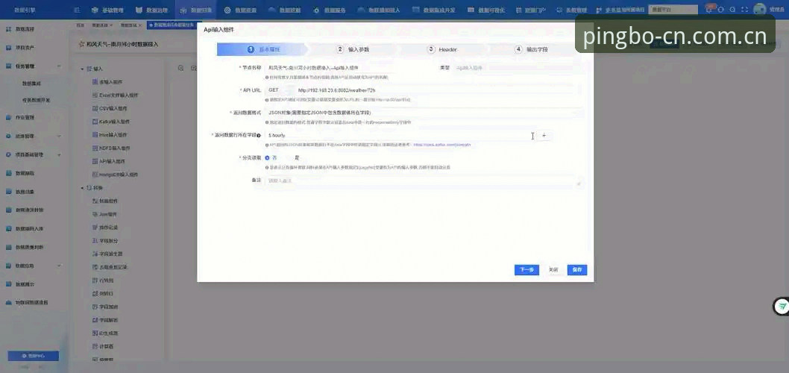
Task: Click the star icon beside the 和风天气 task title
Action: click(x=81, y=45)
